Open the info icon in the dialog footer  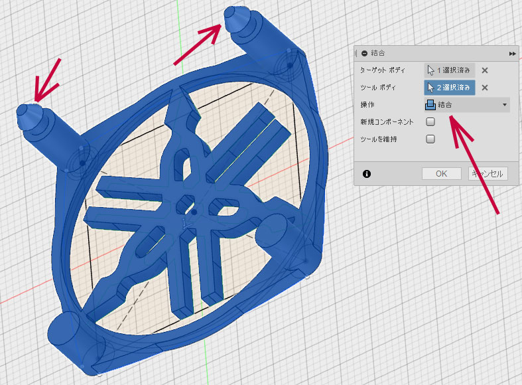(367, 174)
